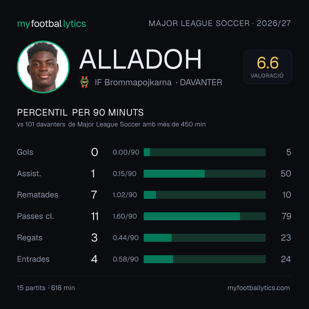The image size is (309, 309).
Task: Click the IF Brommapojkarna club crest
Action: [x=84, y=82]
